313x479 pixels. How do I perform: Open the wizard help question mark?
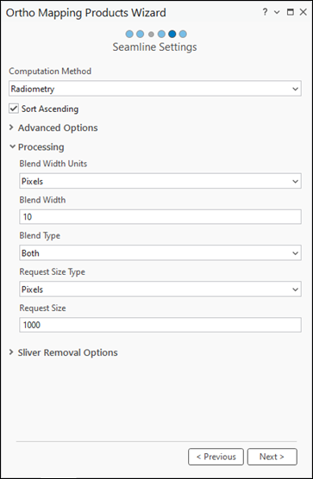point(265,12)
